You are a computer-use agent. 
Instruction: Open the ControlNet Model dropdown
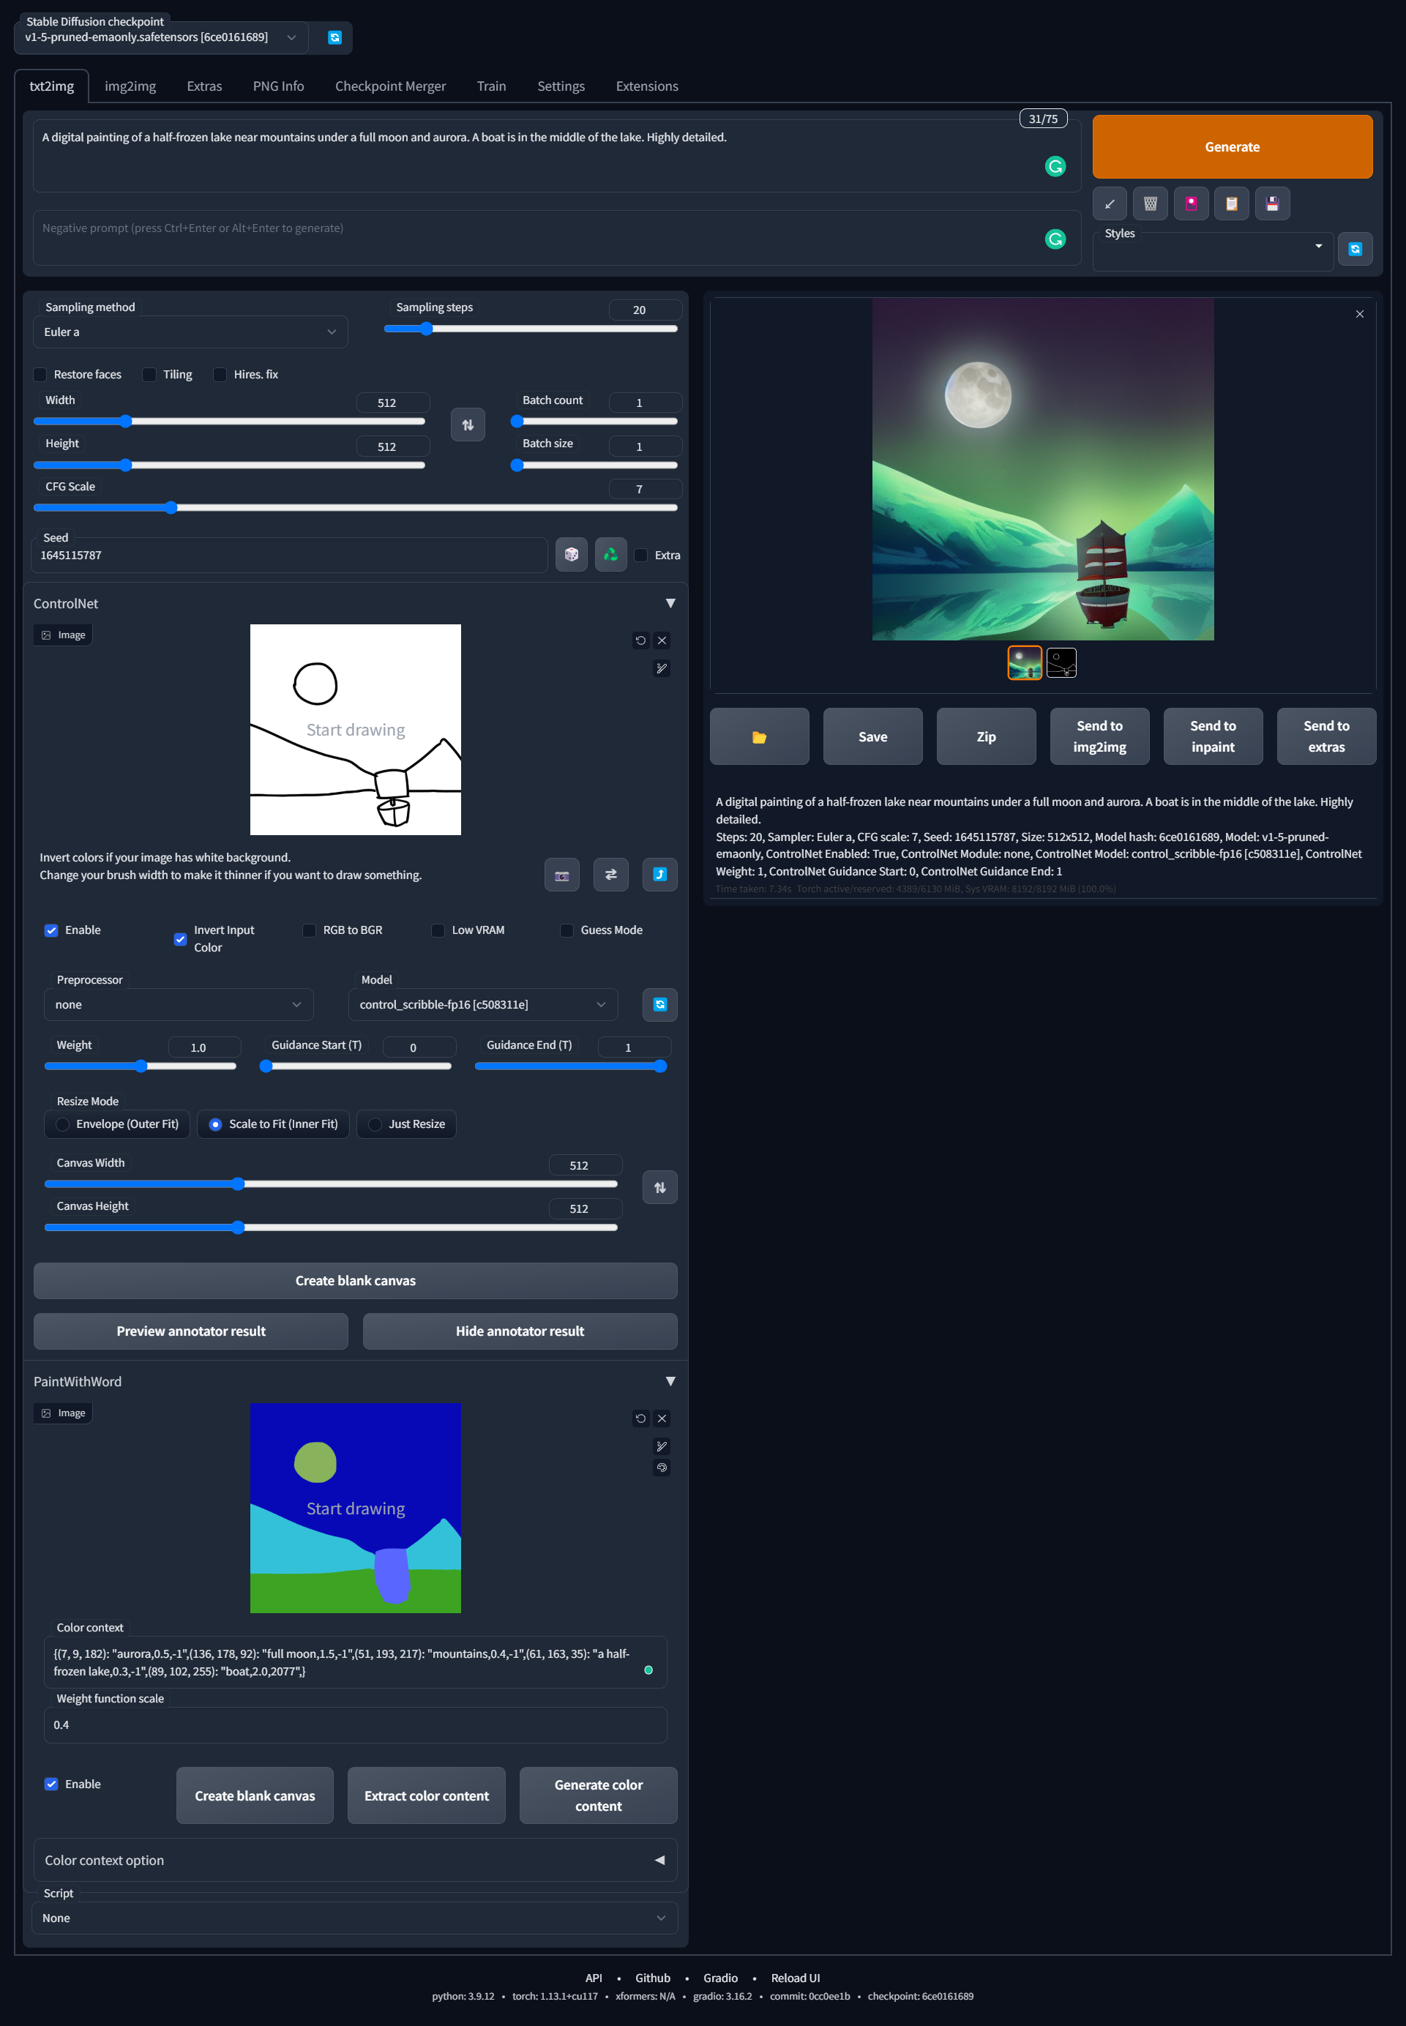(483, 1005)
